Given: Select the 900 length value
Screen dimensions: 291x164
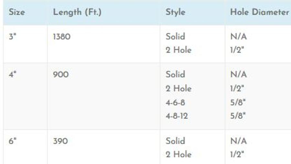Looking at the screenshot, I should 60,75.
